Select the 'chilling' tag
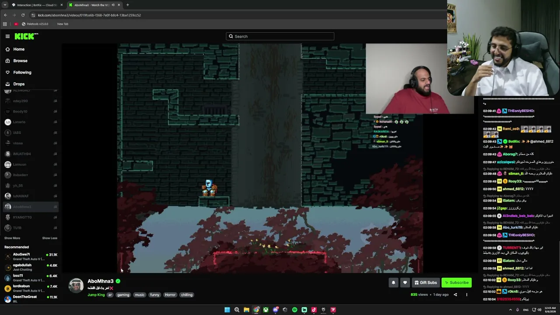 pyautogui.click(x=187, y=295)
